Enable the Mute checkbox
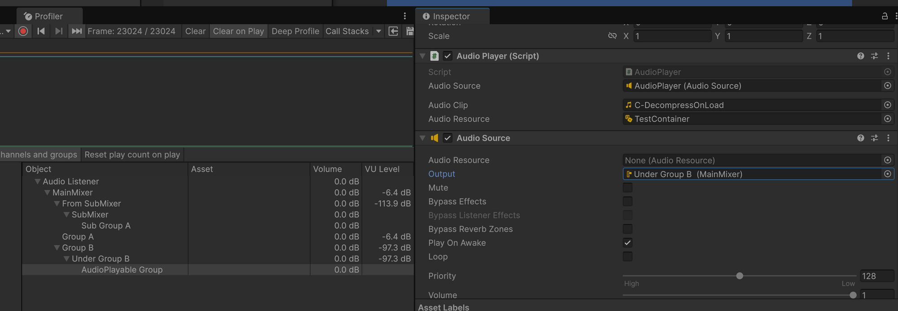 628,188
